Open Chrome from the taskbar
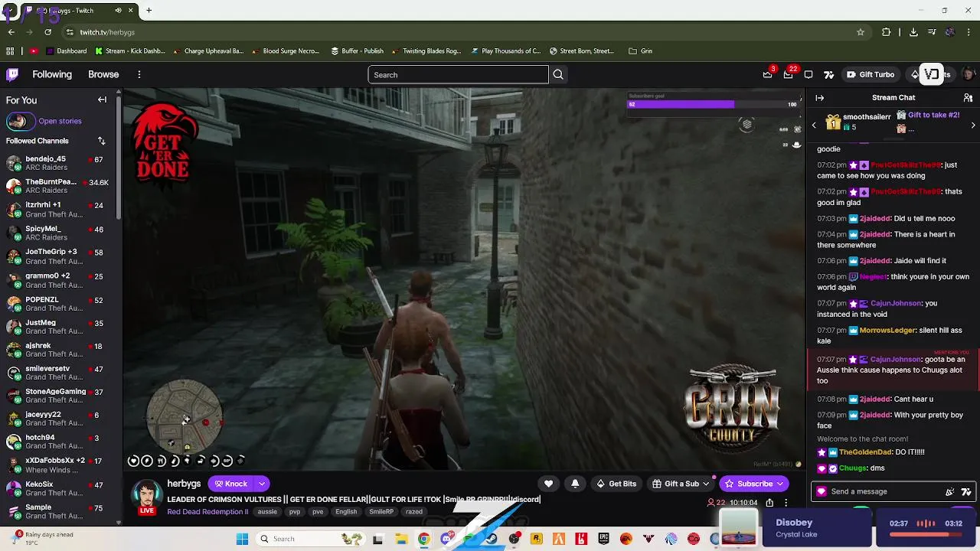The width and height of the screenshot is (980, 551). pyautogui.click(x=423, y=539)
